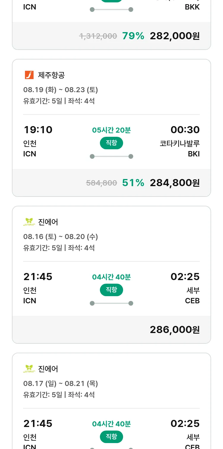This screenshot has height=449, width=223.
Task: Click the Jin Air logo on 08.17 flight
Action: [x=29, y=369]
